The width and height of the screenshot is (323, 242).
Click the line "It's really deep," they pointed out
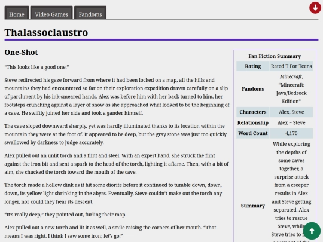[65, 215]
